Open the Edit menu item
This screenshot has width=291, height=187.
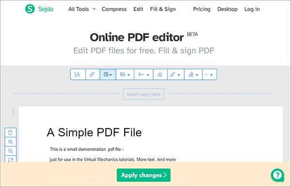click(x=138, y=9)
